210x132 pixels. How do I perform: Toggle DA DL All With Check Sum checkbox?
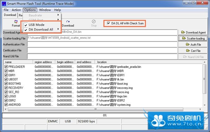point(108,23)
